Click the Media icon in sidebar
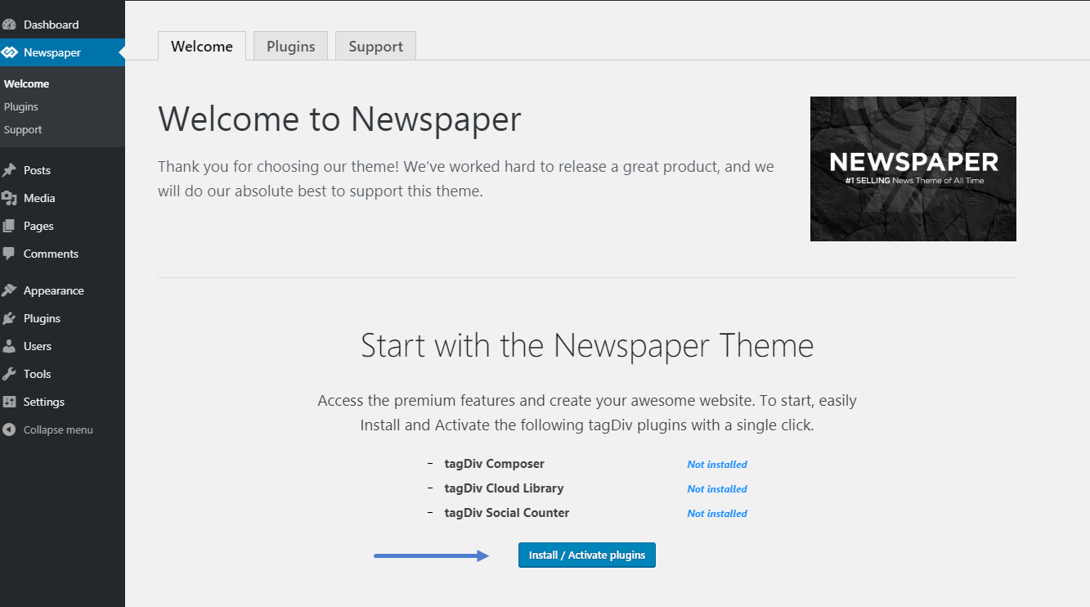 pyautogui.click(x=9, y=198)
